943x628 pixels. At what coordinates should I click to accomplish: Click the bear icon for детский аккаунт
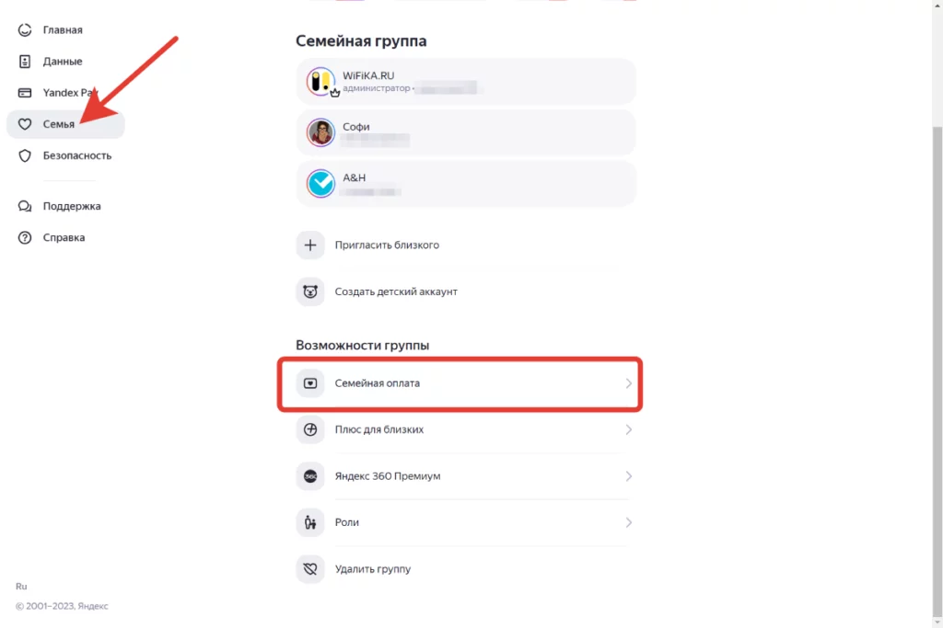[x=310, y=291]
